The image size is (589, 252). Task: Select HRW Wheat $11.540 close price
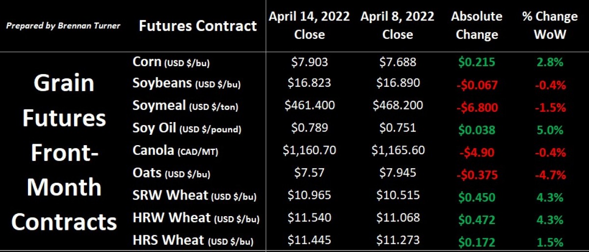coord(310,218)
